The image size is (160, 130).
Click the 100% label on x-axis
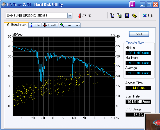(x=115, y=118)
